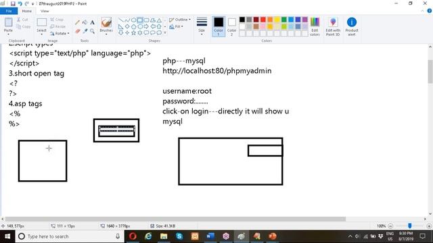Switch to the View tab
Image resolution: width=433 pixels, height=243 pixels.
pos(45,11)
